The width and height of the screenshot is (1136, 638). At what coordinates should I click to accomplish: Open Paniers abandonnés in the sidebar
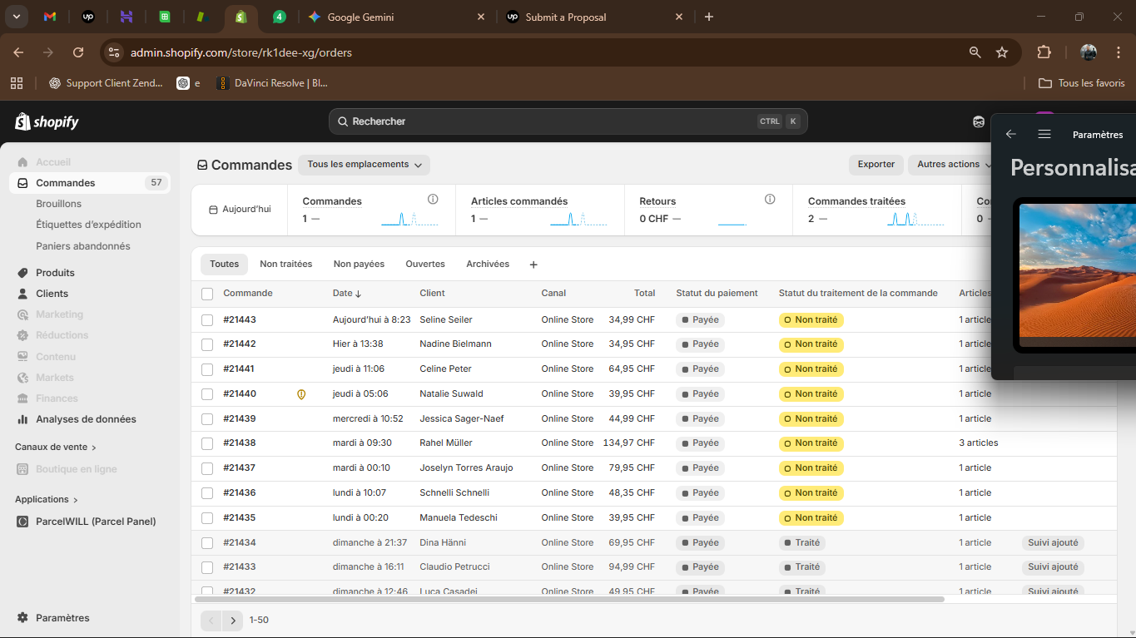[83, 246]
